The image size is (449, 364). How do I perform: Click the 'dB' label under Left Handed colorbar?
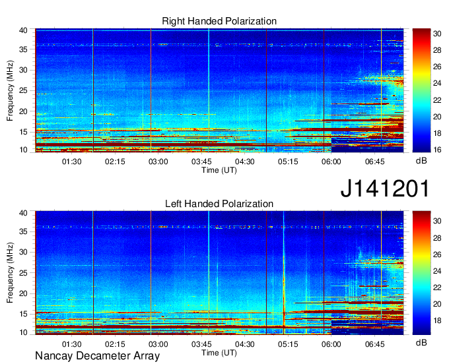[421, 342]
